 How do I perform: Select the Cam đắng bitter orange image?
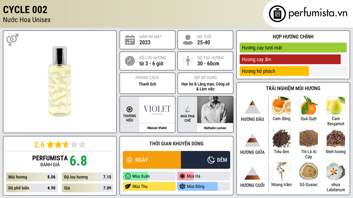pyautogui.click(x=281, y=106)
